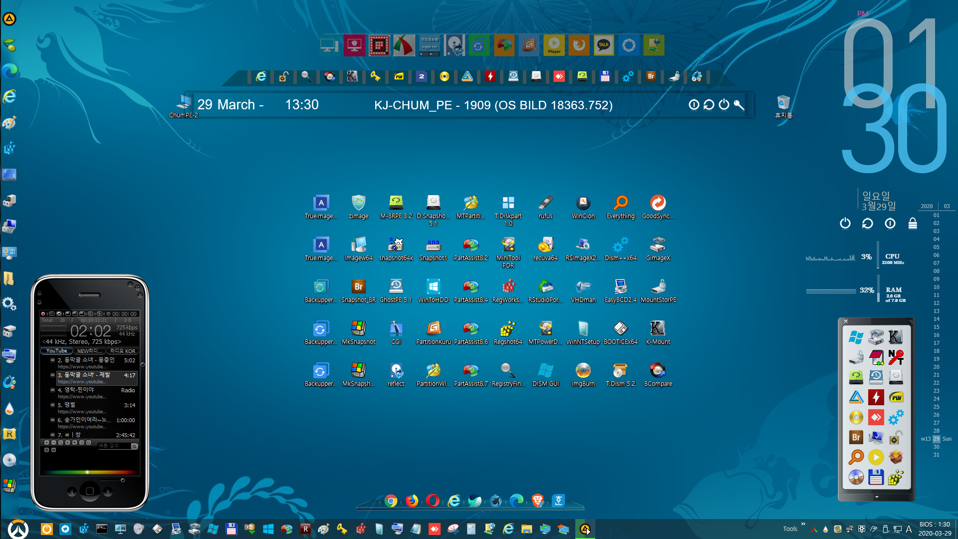
Task: Open the Player icon in the top dock
Action: click(x=554, y=45)
